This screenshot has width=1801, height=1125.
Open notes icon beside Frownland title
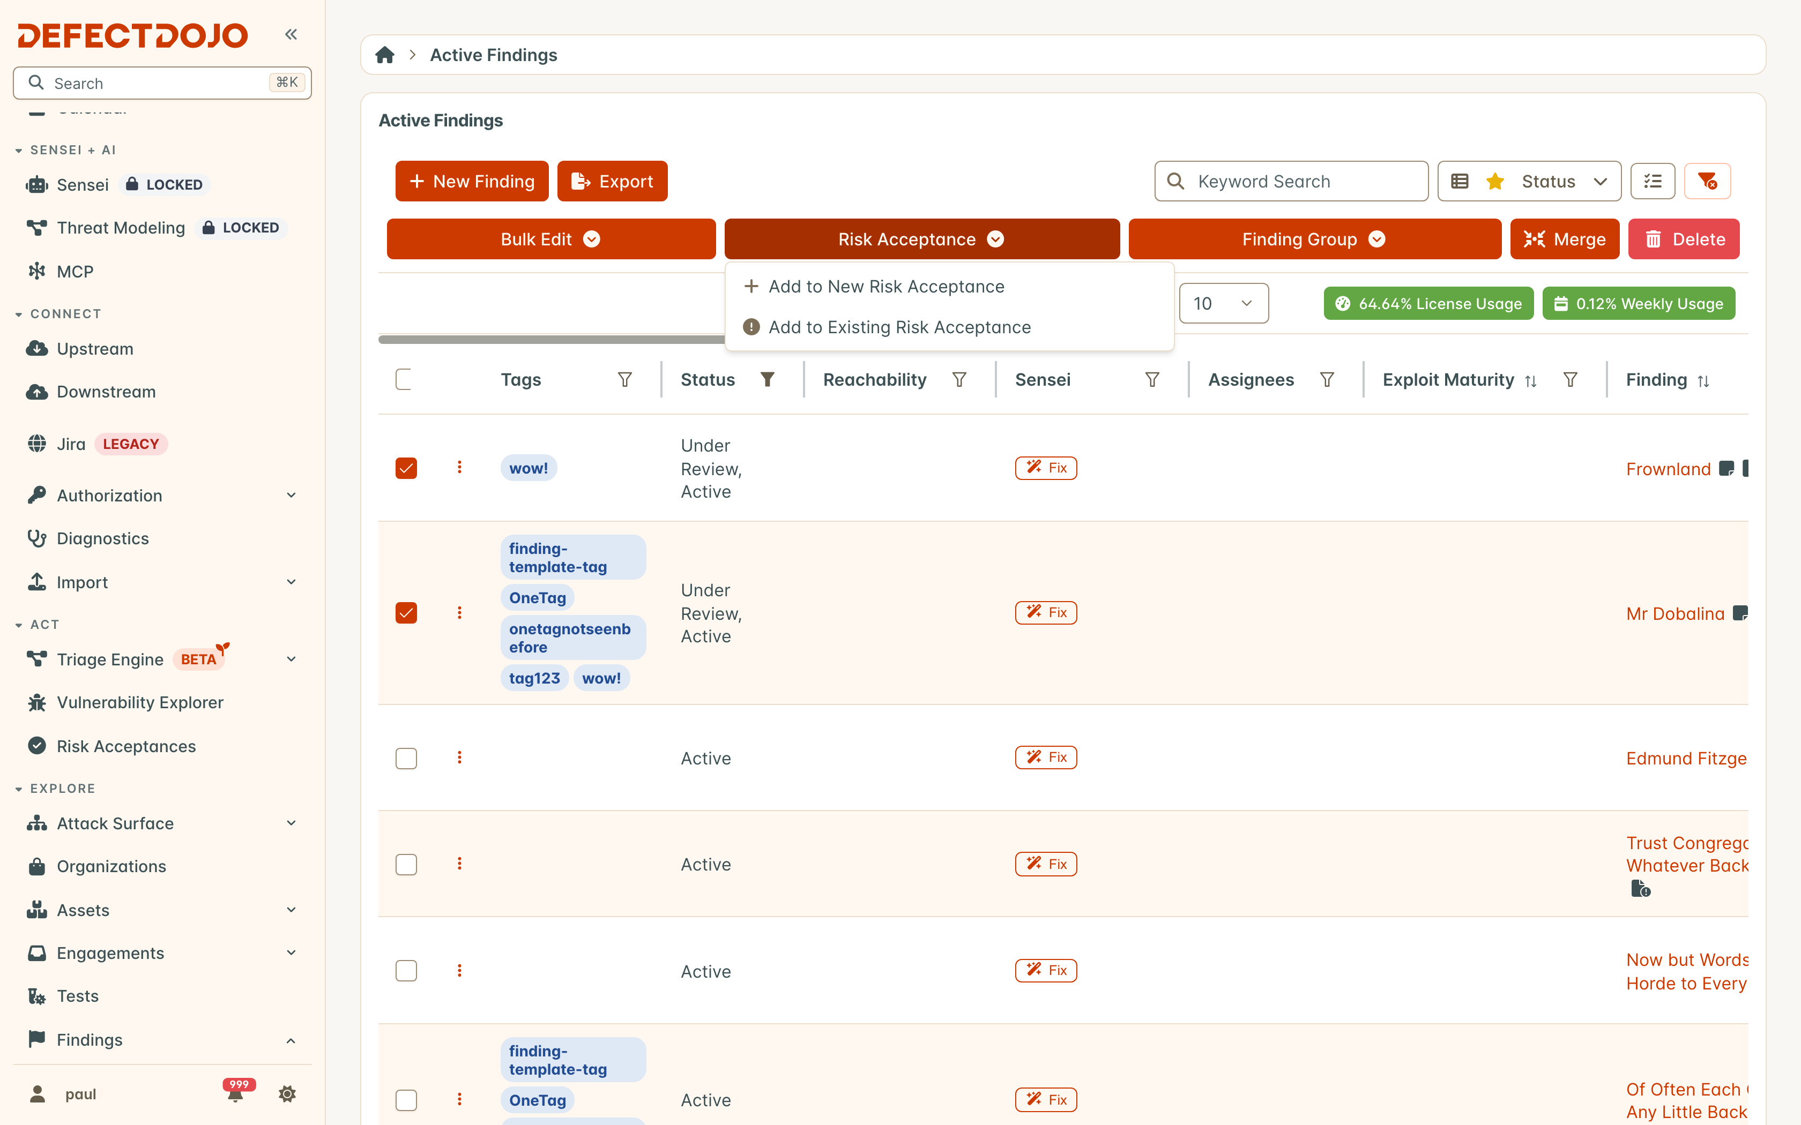[x=1726, y=469]
